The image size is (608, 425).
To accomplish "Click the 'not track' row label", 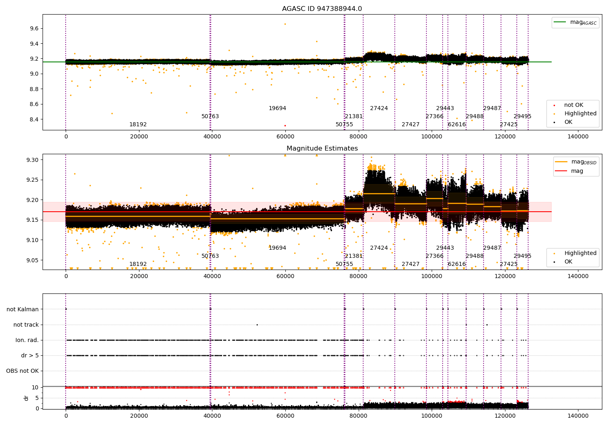I will [26, 325].
